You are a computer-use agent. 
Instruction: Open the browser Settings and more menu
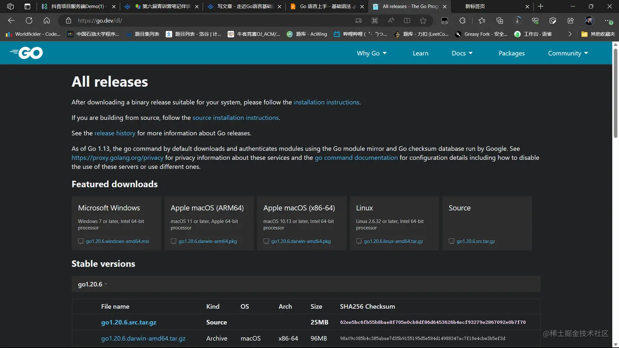click(608, 20)
